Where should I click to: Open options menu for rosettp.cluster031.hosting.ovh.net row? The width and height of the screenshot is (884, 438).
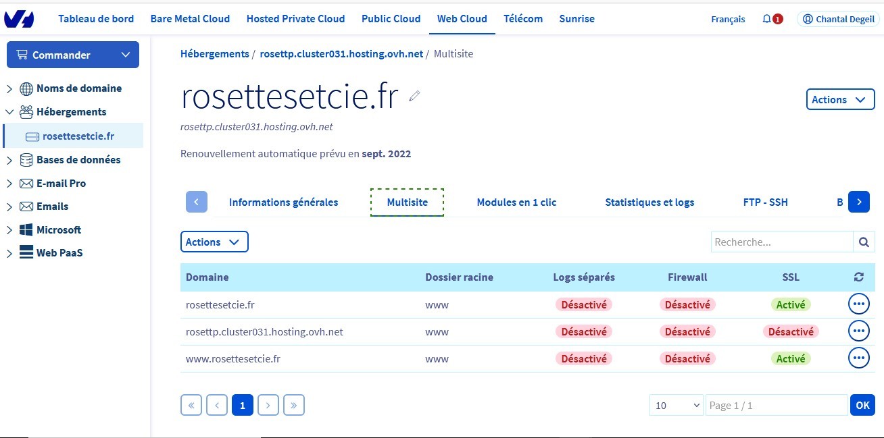coord(858,331)
